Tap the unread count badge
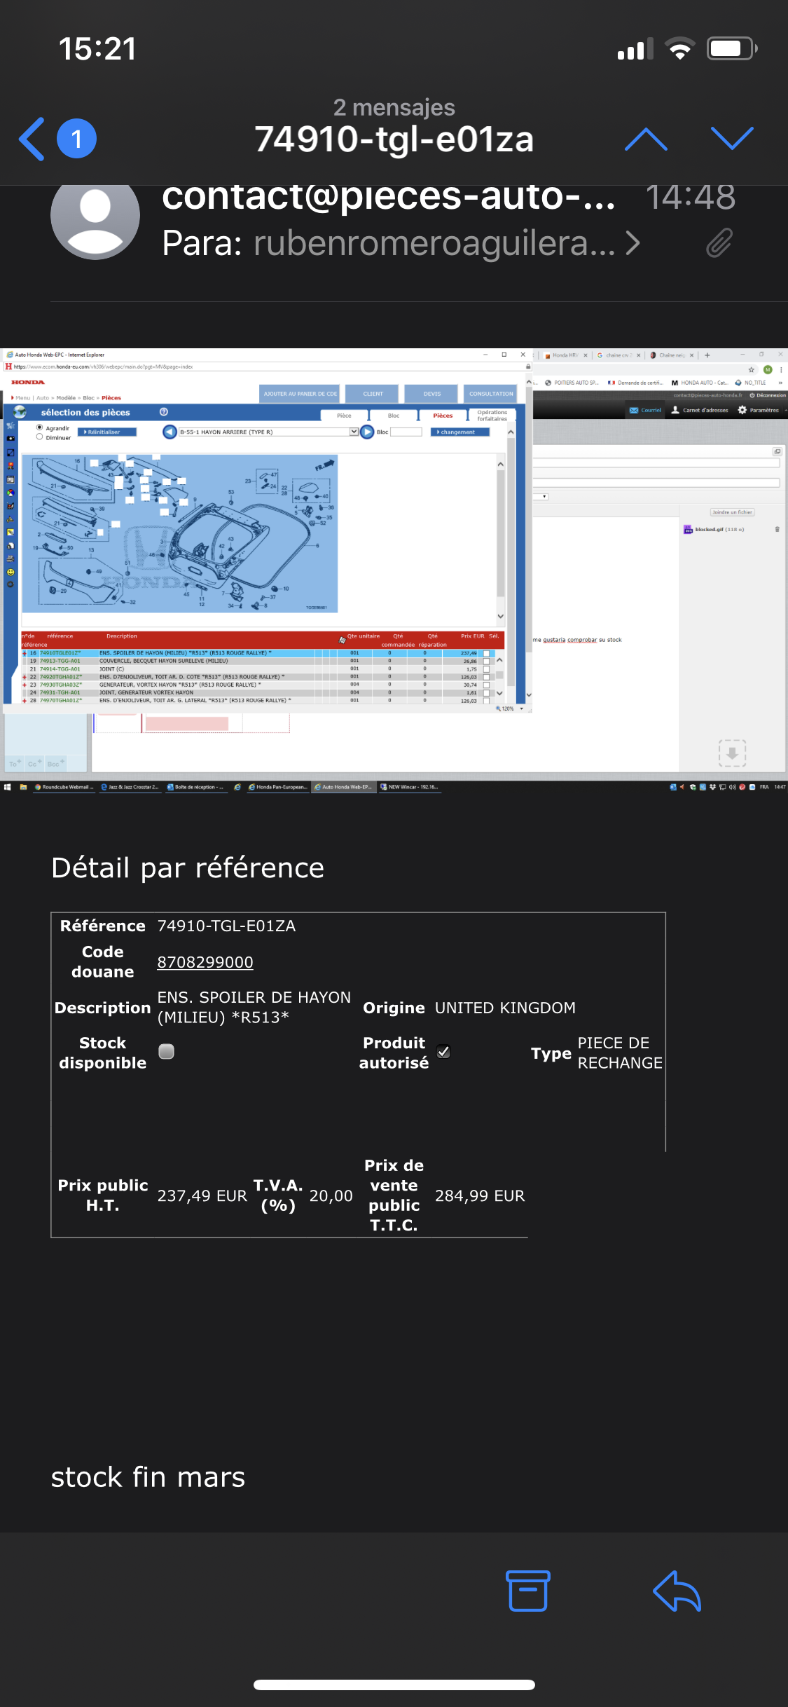The image size is (788, 1707). tap(76, 139)
